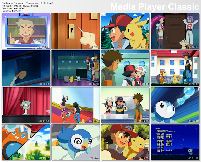Open the Ash hugging Pikachu thumbnail at 00:19:57
The height and width of the screenshot is (162, 201).
click(125, 142)
